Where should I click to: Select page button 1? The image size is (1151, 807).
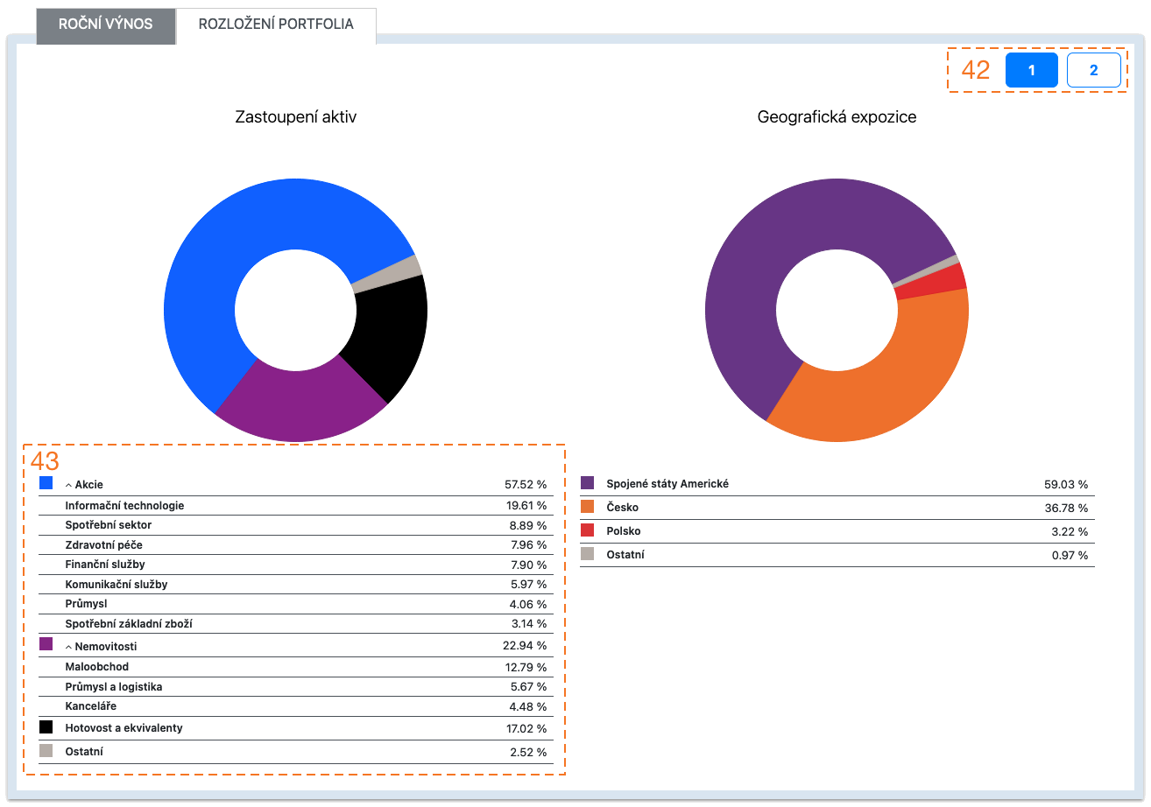point(1032,70)
